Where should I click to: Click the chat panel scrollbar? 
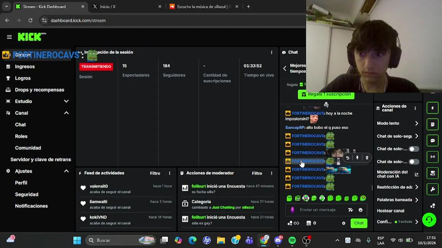pos(372,188)
